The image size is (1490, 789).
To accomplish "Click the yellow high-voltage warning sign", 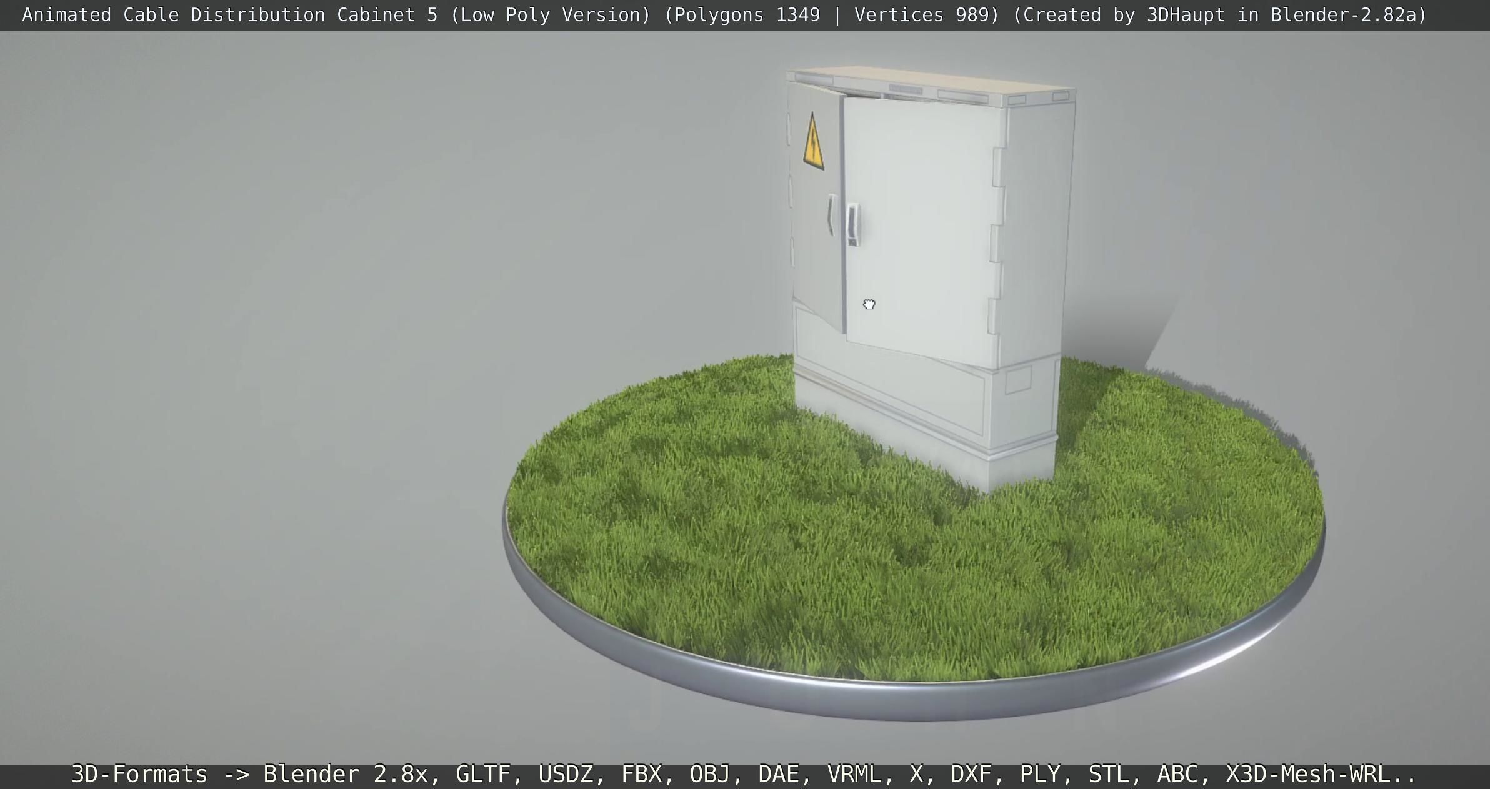I will [x=813, y=142].
